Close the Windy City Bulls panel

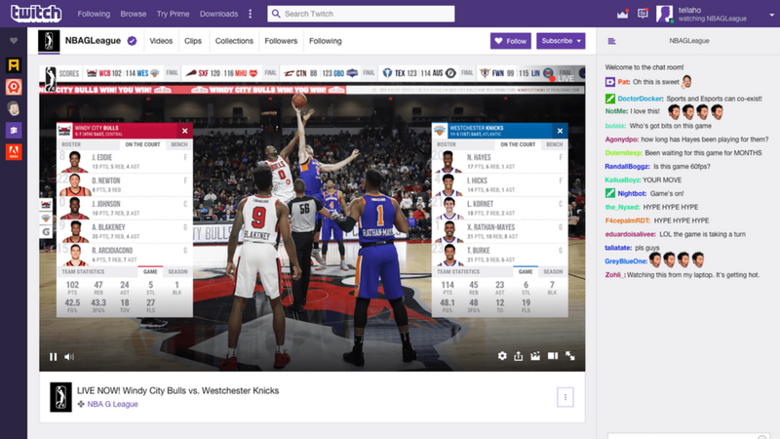pyautogui.click(x=185, y=131)
